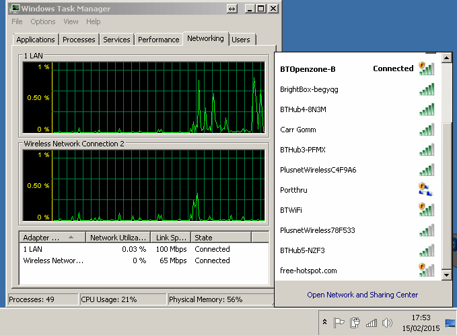Click wireless network tray icon
This screenshot has height=335, width=457.
tap(372, 323)
